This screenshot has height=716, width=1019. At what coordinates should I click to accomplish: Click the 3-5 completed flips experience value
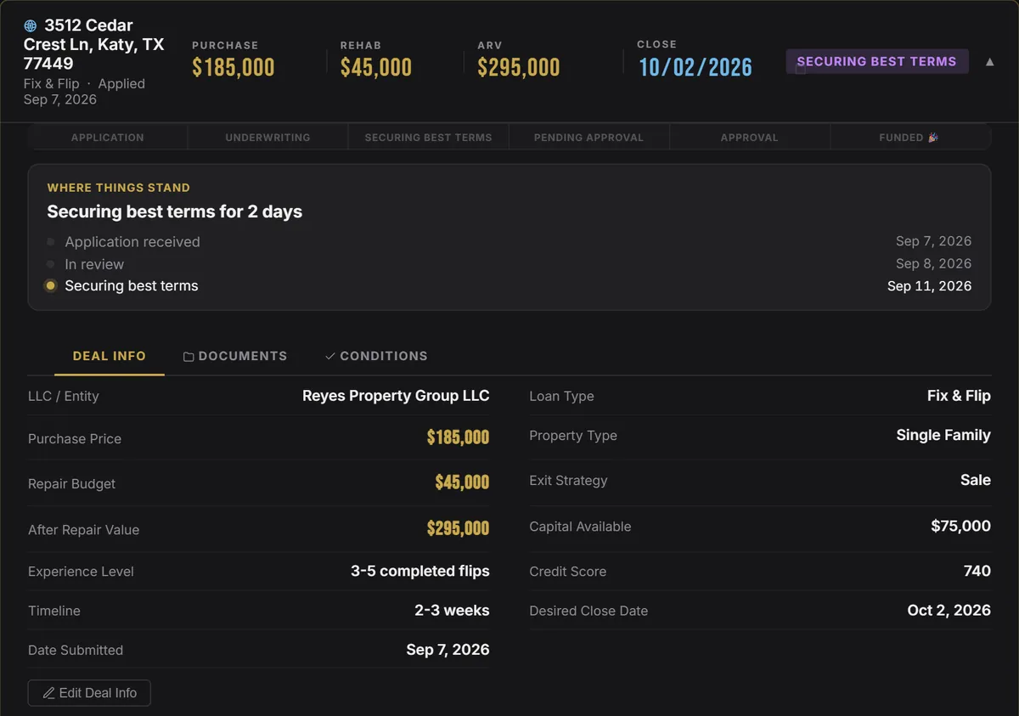[x=420, y=572]
